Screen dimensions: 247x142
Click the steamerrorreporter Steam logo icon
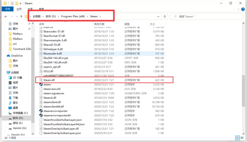pyautogui.click(x=41, y=111)
